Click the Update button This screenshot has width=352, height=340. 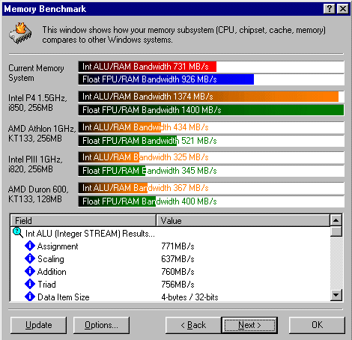click(x=38, y=325)
